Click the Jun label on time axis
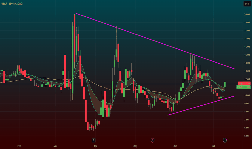Viewport: 252px width, 149px height. (175, 146)
